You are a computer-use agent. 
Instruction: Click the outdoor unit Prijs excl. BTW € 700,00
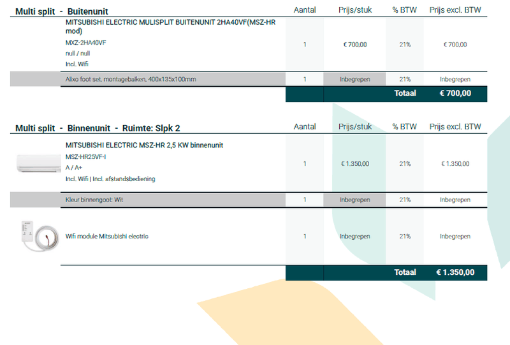[x=455, y=45]
